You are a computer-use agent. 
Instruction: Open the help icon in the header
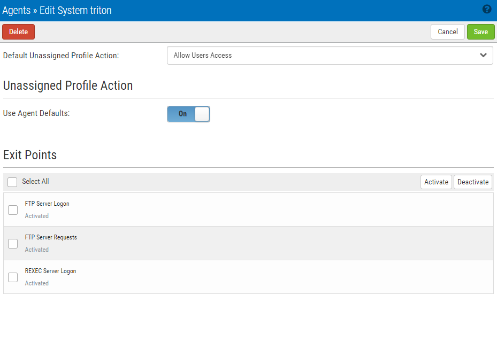pos(487,9)
